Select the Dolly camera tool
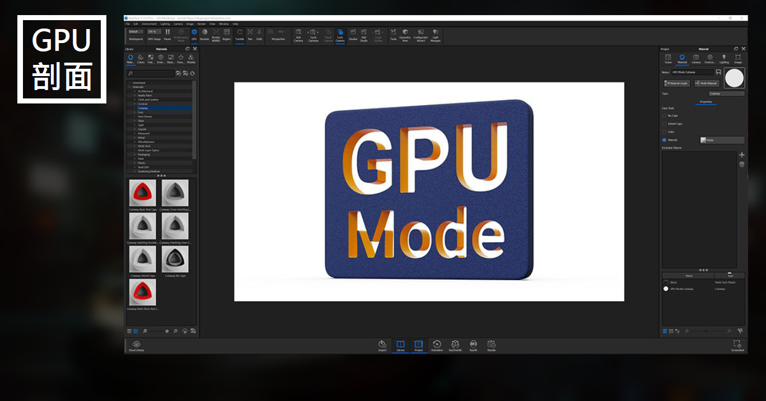Screen dimensions: 766x401 [x=259, y=34]
